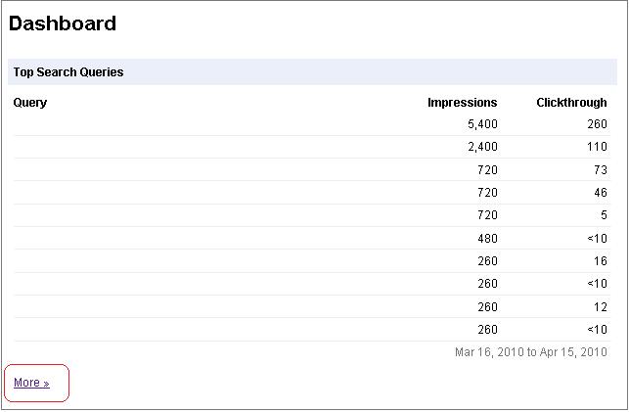This screenshot has width=629, height=412.
Task: Open the "More »" link
Action: coord(31,383)
